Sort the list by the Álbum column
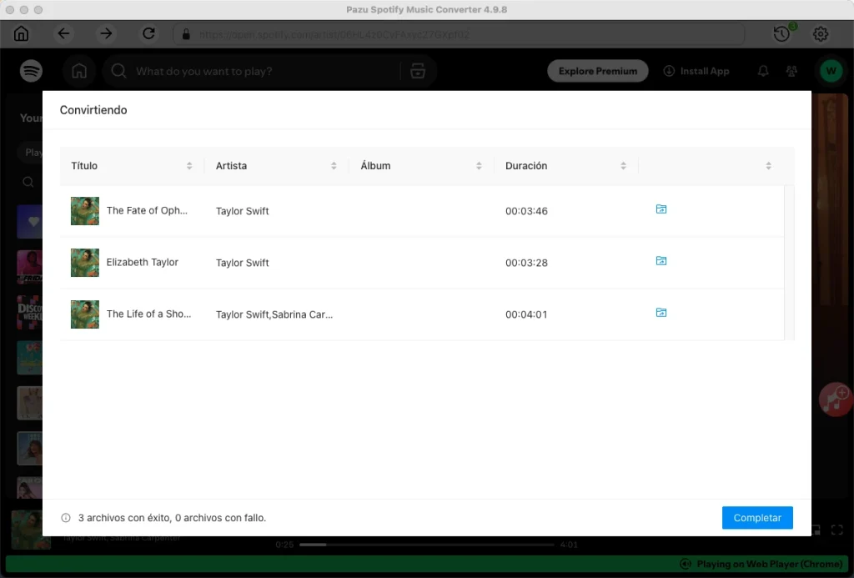Image resolution: width=854 pixels, height=578 pixels. (x=478, y=165)
